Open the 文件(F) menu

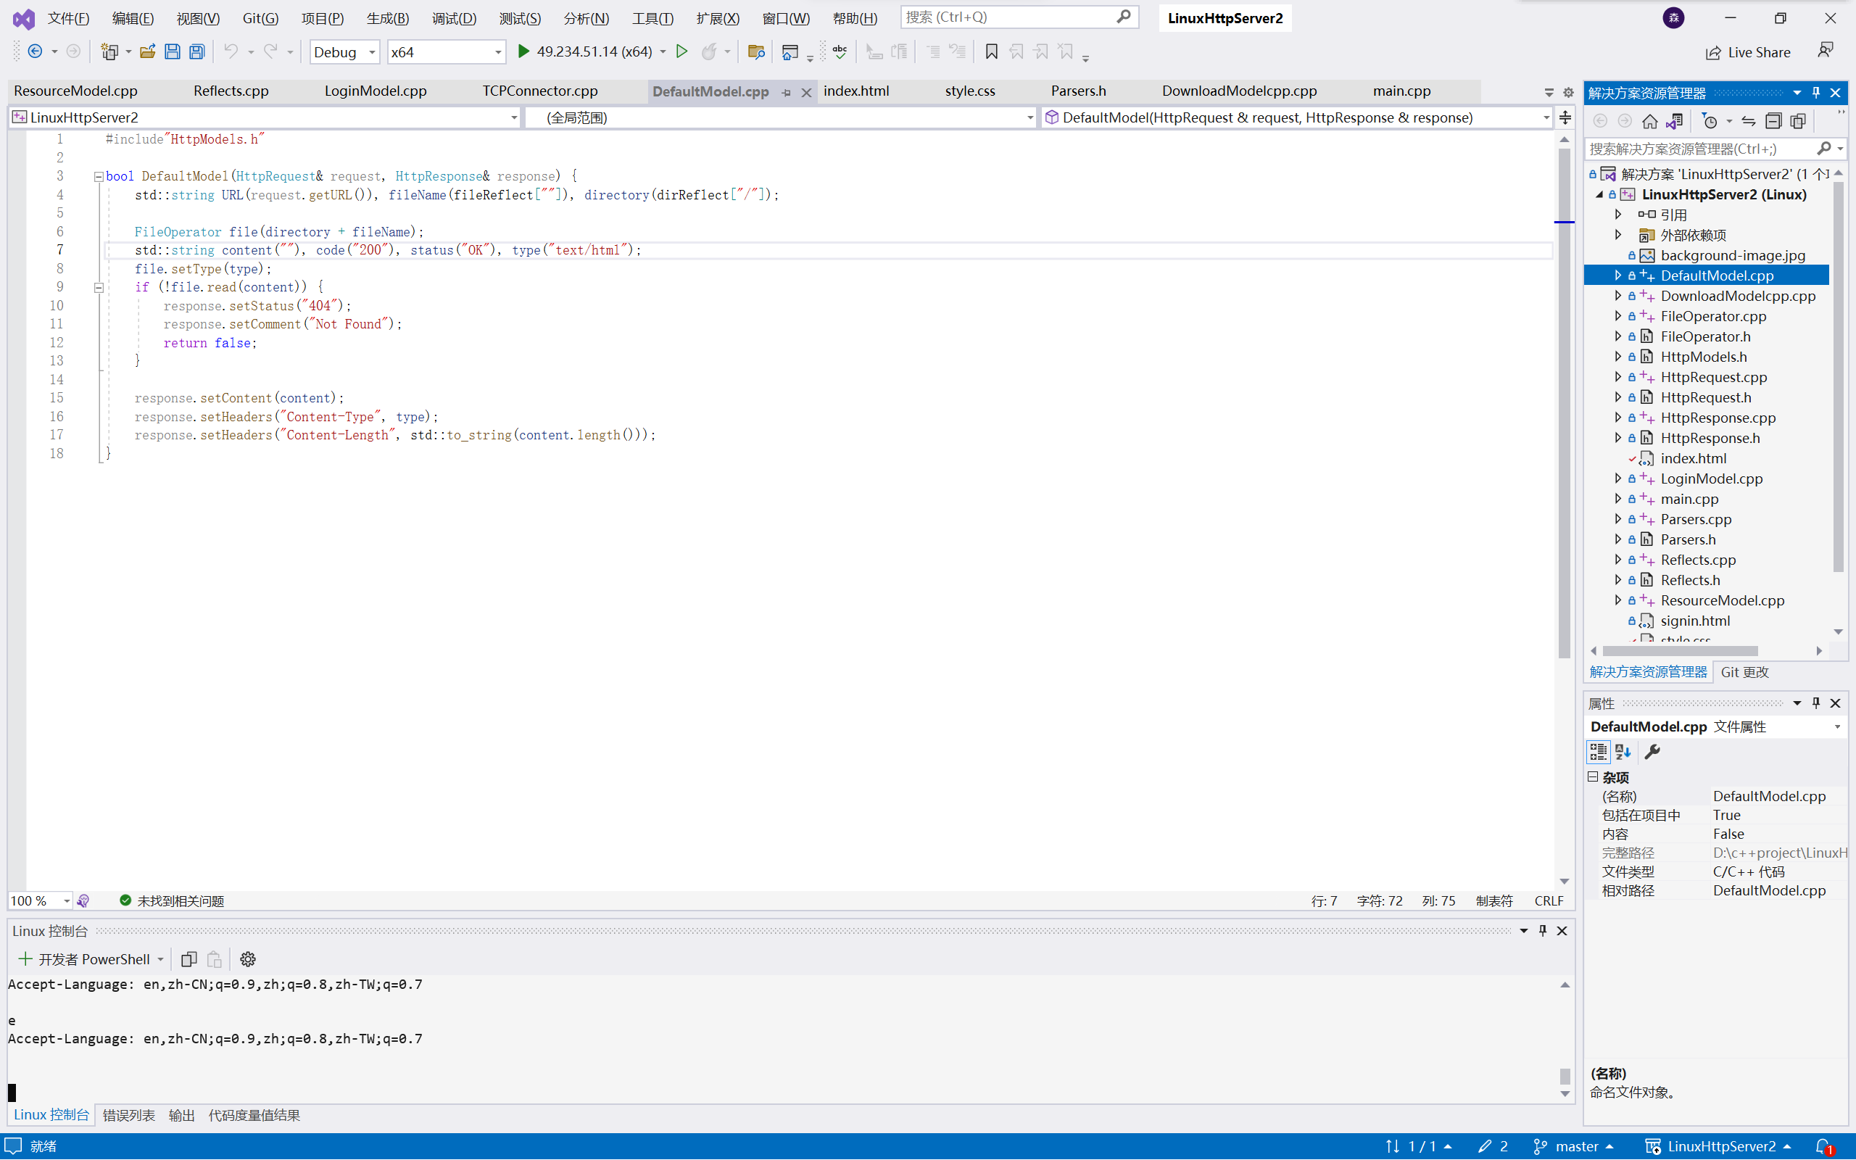tap(68, 17)
